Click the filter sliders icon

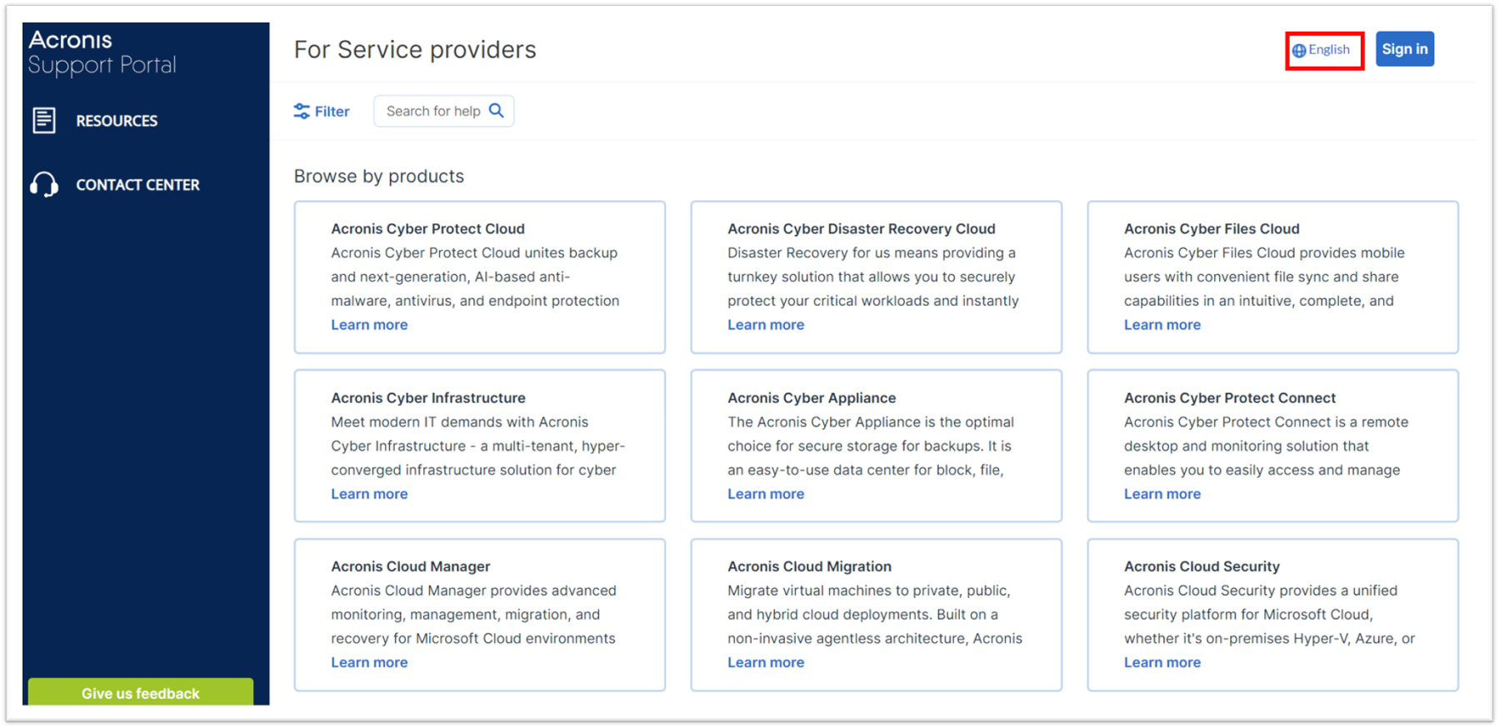[302, 112]
